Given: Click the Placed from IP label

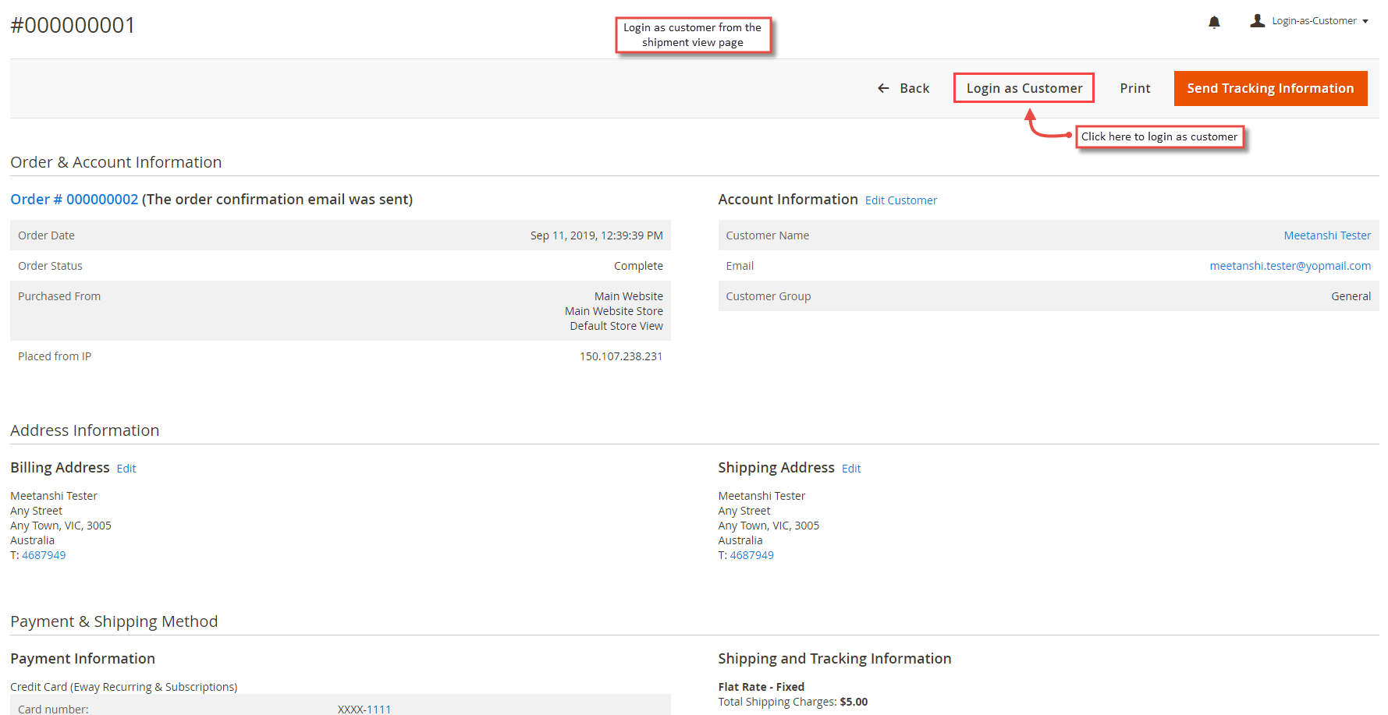Looking at the screenshot, I should click(55, 356).
